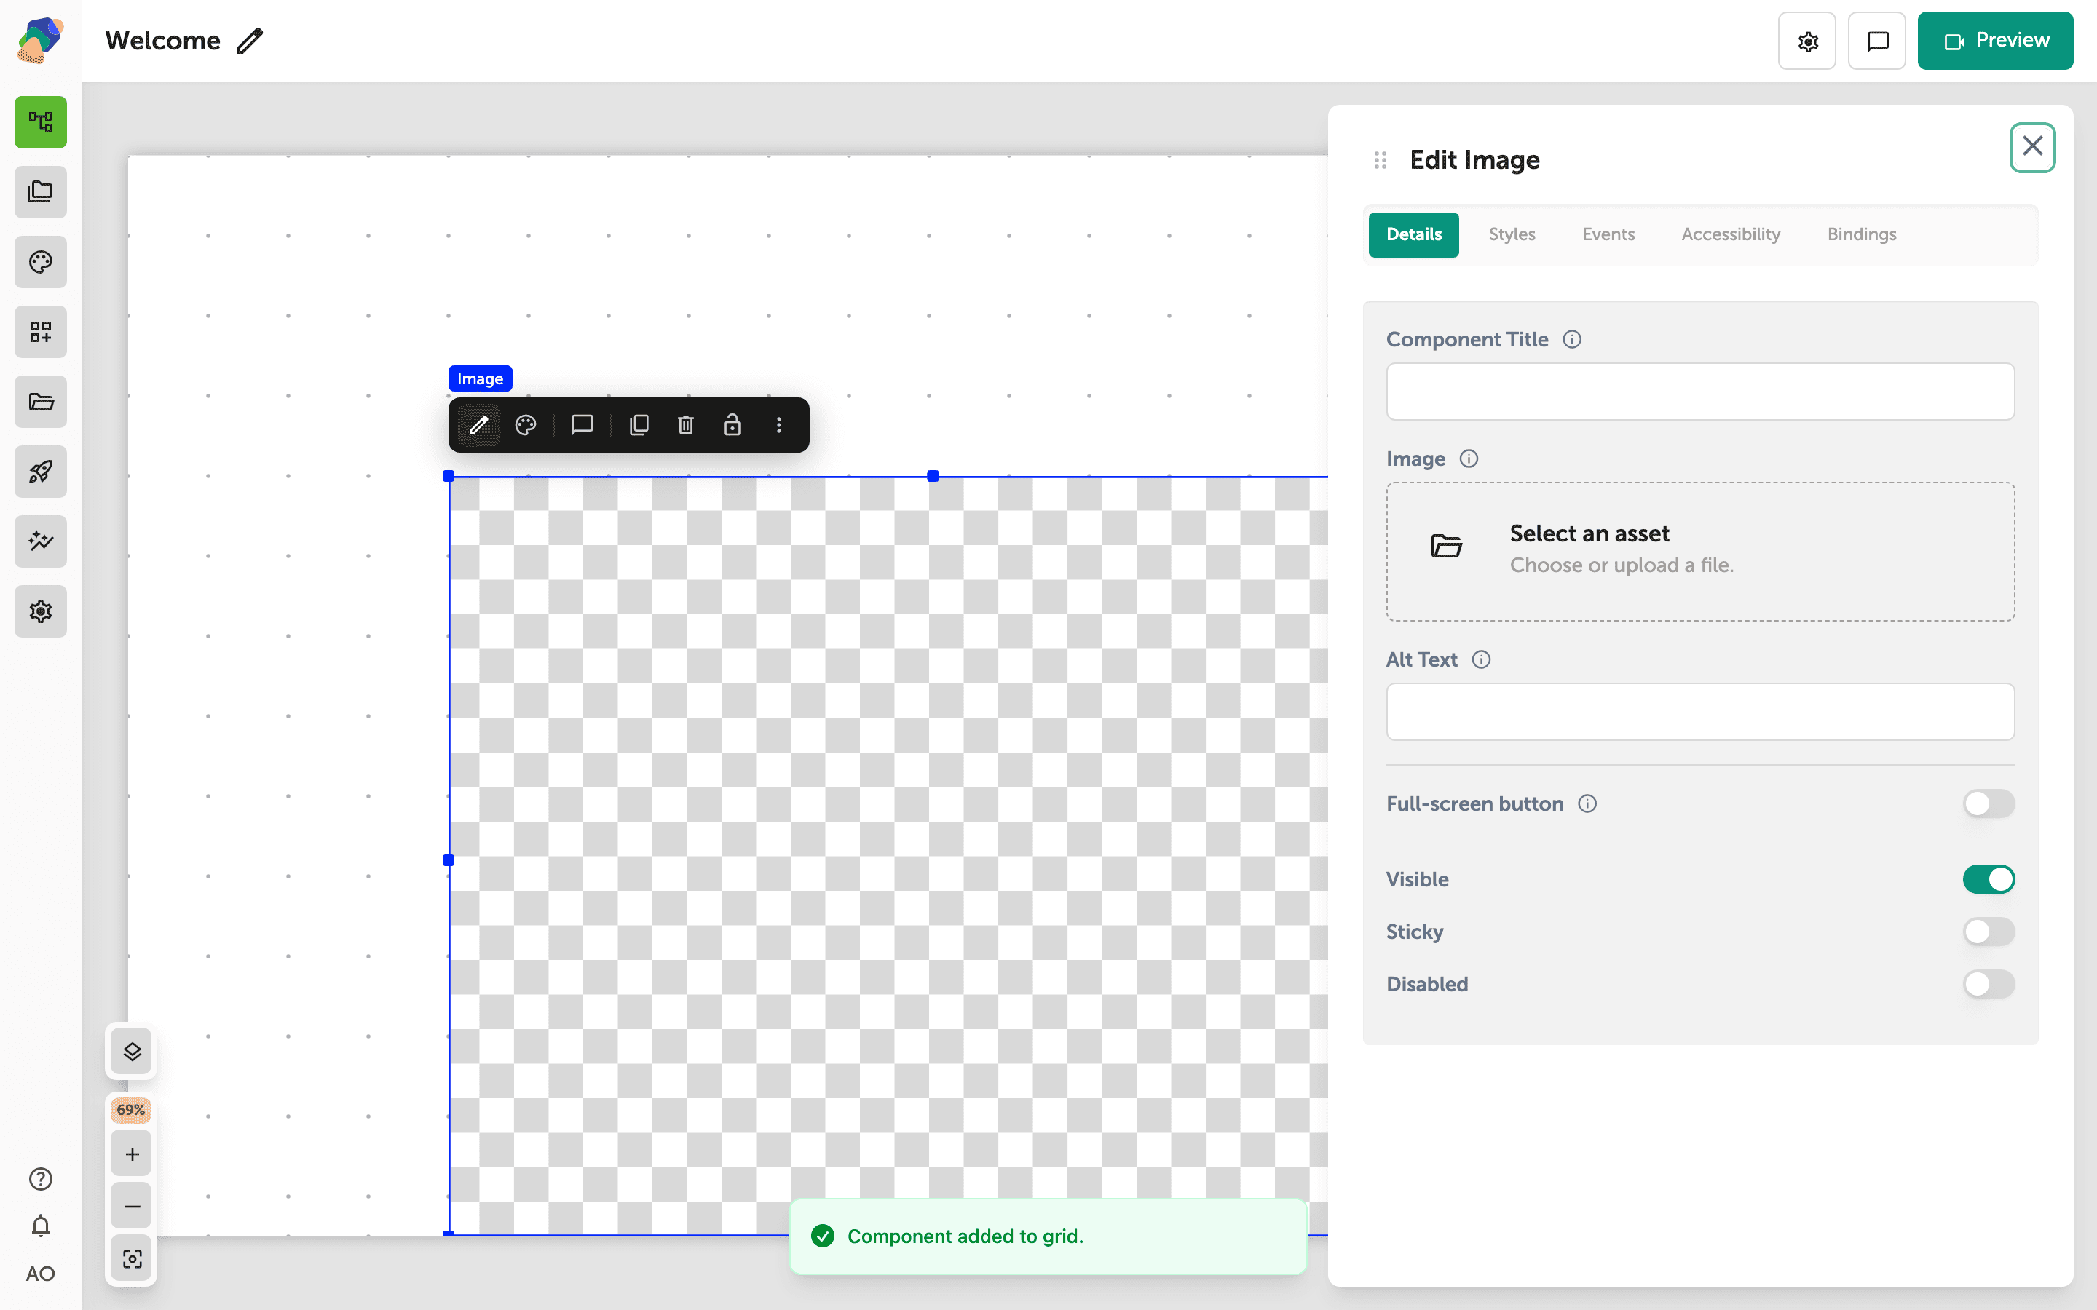This screenshot has height=1310, width=2097.
Task: Open the help question mark icon
Action: 41,1179
